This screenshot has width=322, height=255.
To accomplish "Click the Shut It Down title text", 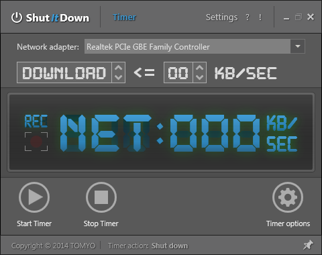I will 58,18.
